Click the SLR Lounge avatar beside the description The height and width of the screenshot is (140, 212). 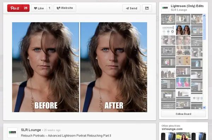12,133
